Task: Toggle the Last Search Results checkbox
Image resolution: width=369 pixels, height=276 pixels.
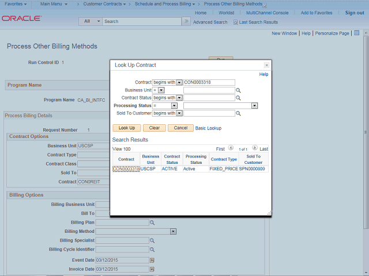Action: pos(236,22)
